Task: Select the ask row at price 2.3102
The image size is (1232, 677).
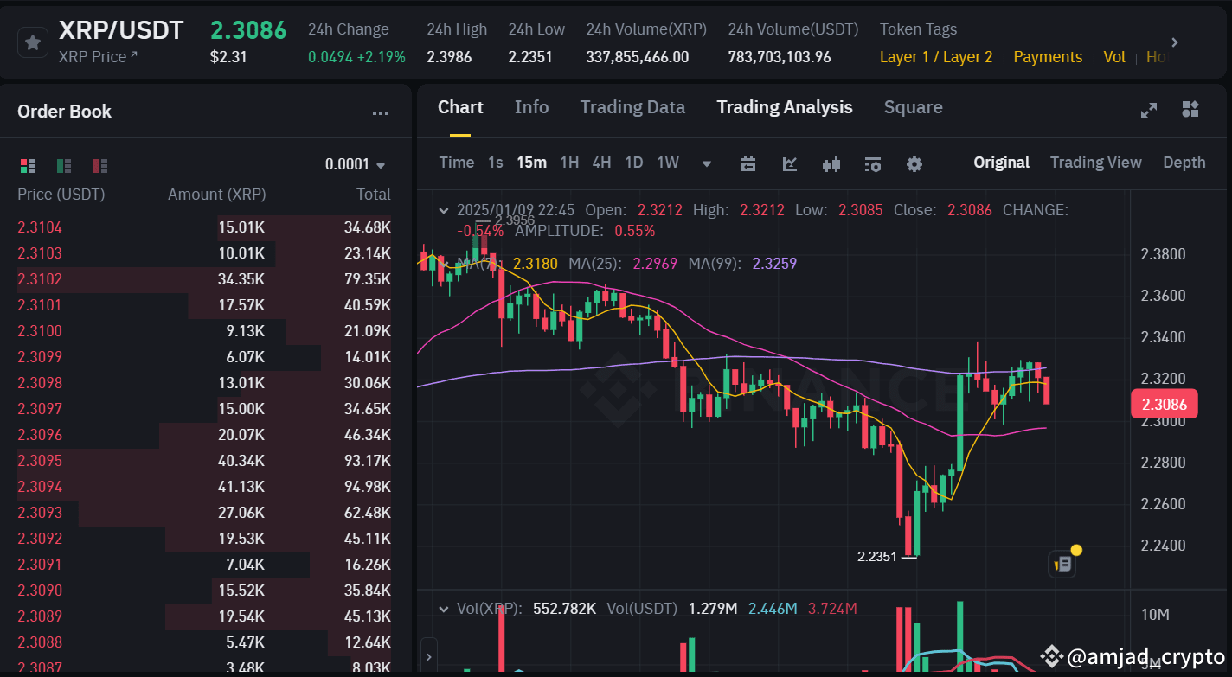Action: tap(204, 279)
